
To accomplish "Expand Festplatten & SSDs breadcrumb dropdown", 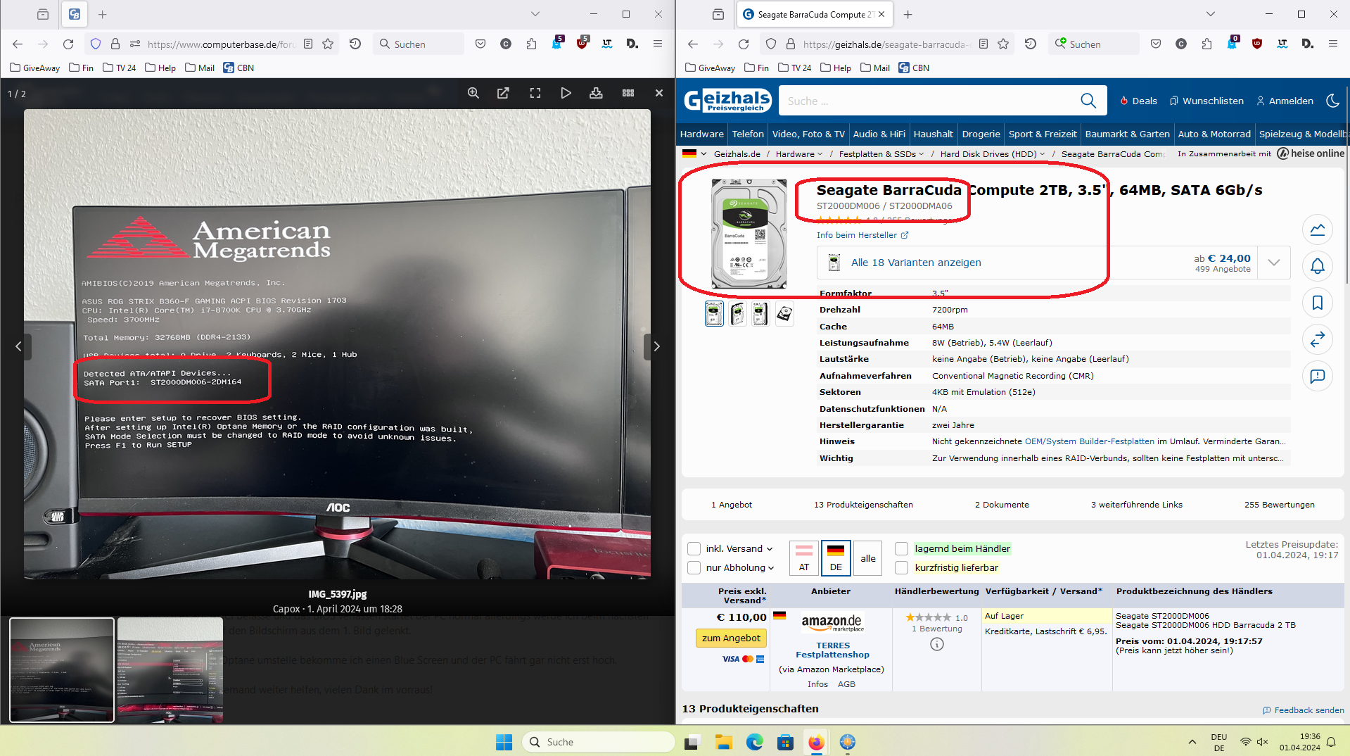I will (x=921, y=154).
